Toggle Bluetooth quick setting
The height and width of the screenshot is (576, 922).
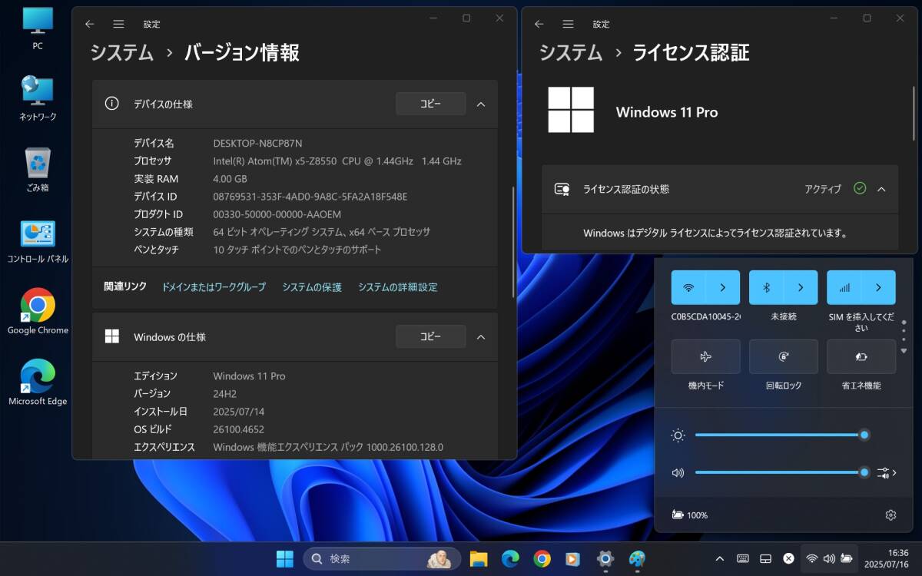click(x=766, y=287)
